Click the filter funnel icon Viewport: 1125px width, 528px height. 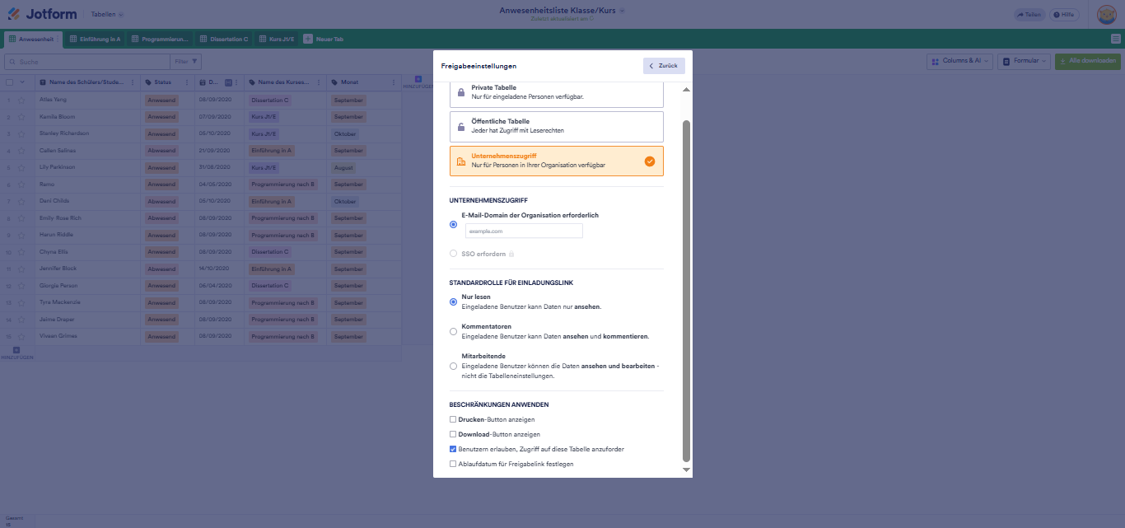point(195,61)
